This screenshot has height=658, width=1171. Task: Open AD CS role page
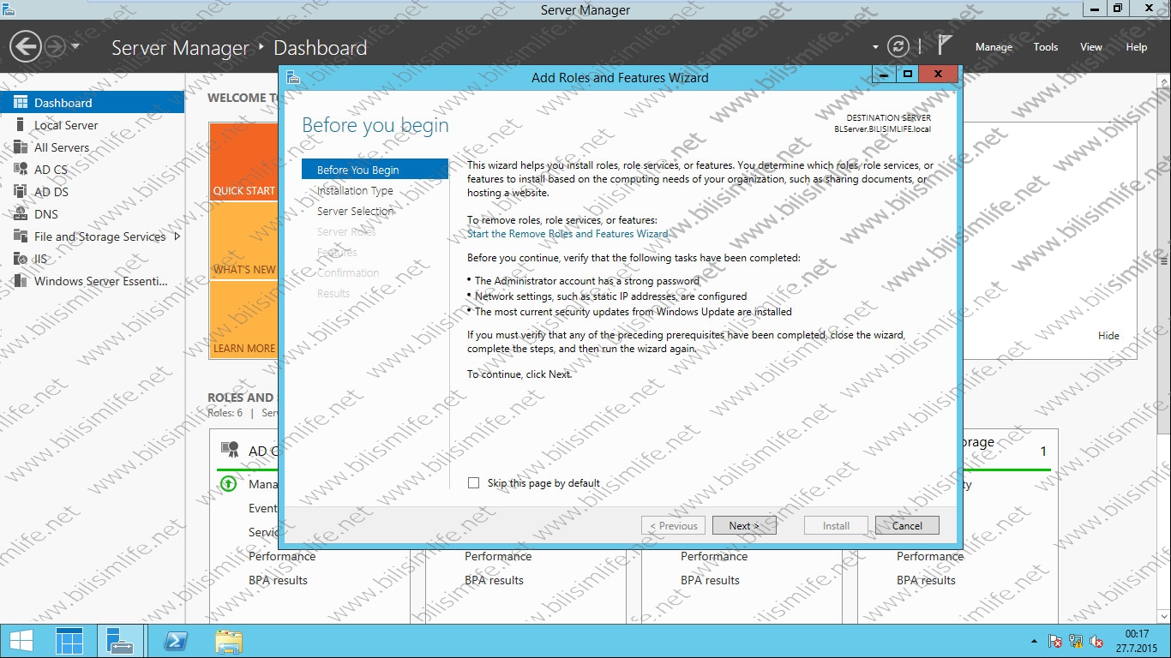point(92,169)
